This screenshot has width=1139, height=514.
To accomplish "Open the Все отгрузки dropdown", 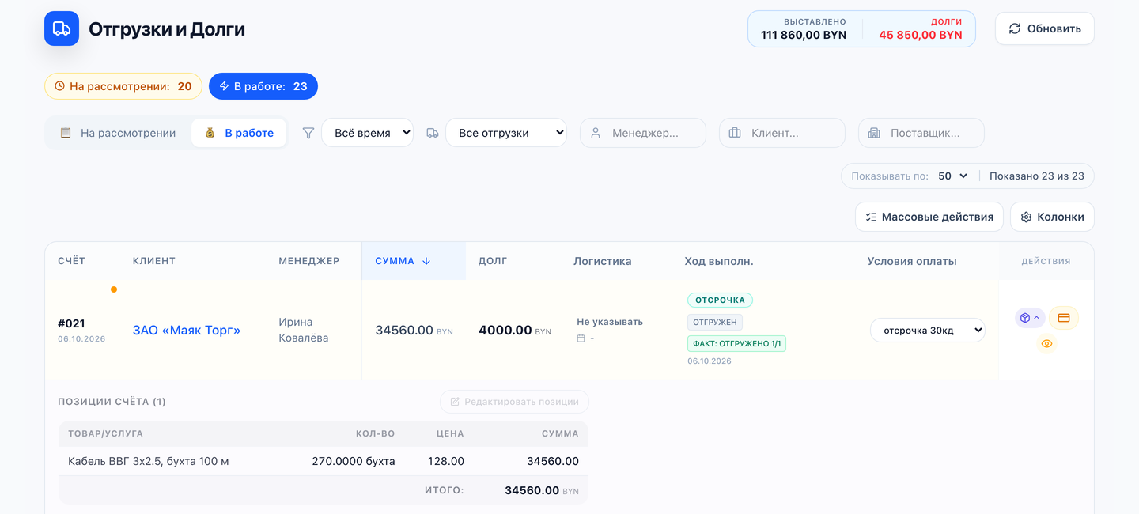I will click(x=506, y=133).
